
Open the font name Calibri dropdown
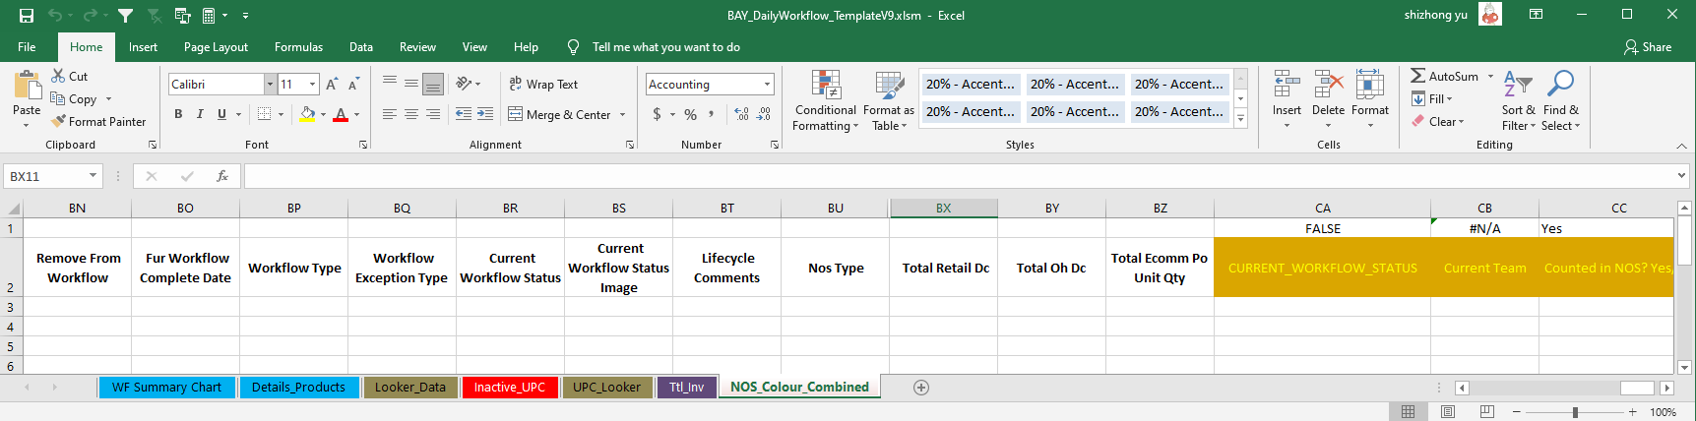(x=270, y=85)
